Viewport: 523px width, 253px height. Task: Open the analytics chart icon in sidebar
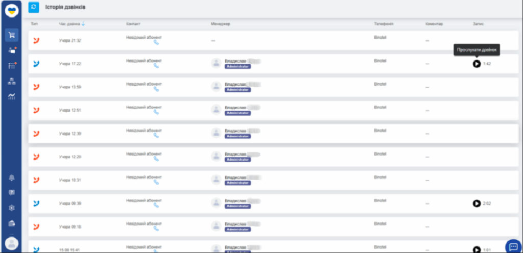click(x=12, y=96)
